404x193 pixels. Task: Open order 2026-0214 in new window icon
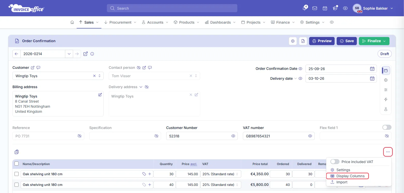pyautogui.click(x=86, y=54)
